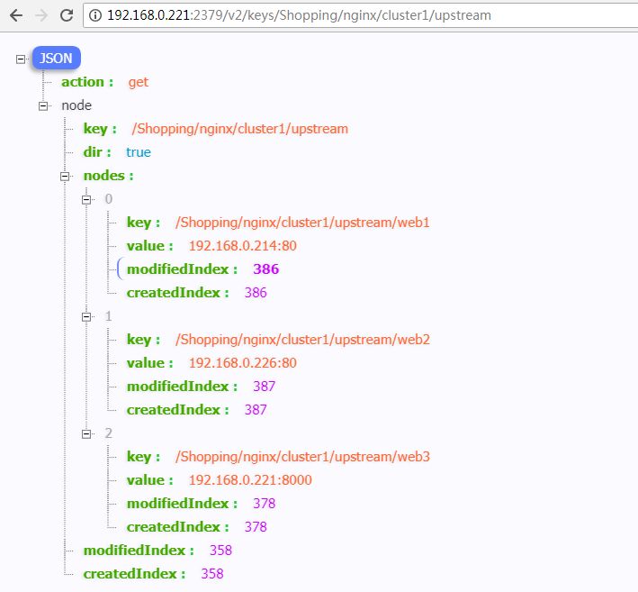638x592 pixels.
Task: Select value /Shopping/nginx/cluster1/upstream under node
Action: pos(240,129)
